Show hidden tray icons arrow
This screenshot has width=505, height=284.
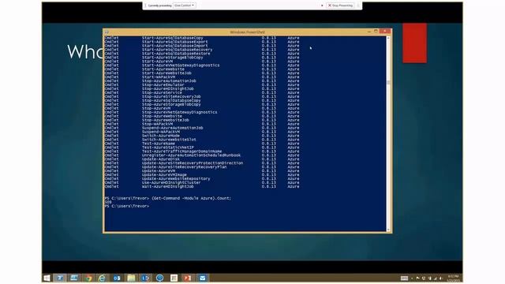coord(412,278)
